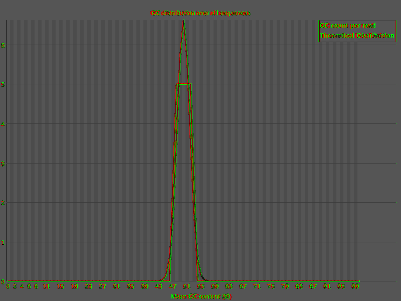Click the x-axis tick label 43
This screenshot has width=401, height=301.
coord(158,286)
